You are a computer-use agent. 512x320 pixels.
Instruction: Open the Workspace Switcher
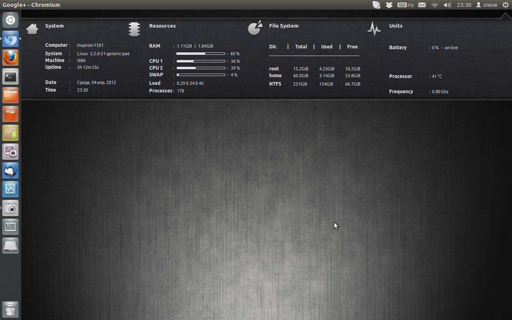coord(10,227)
